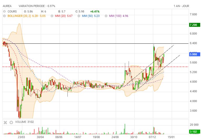Open volume panel settings gear
The width and height of the screenshot is (201, 140).
click(x=11, y=122)
